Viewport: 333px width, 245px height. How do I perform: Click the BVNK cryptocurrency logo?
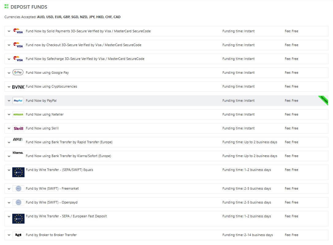click(18, 87)
